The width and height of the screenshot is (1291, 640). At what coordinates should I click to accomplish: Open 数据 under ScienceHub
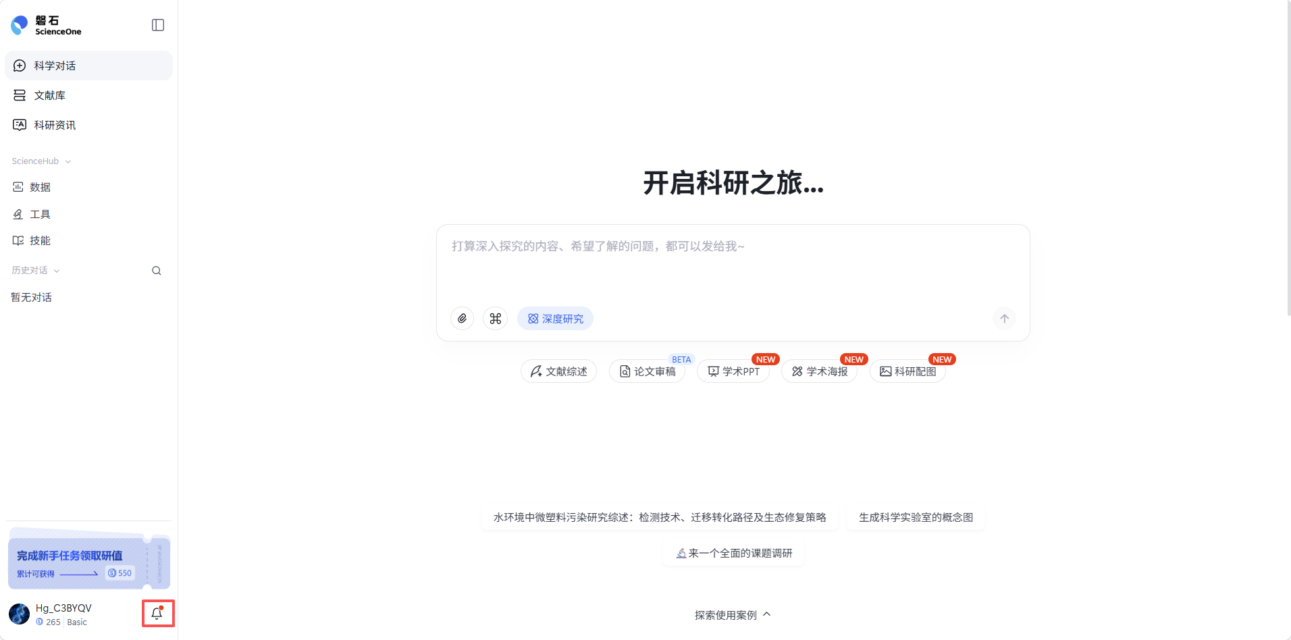click(x=88, y=187)
